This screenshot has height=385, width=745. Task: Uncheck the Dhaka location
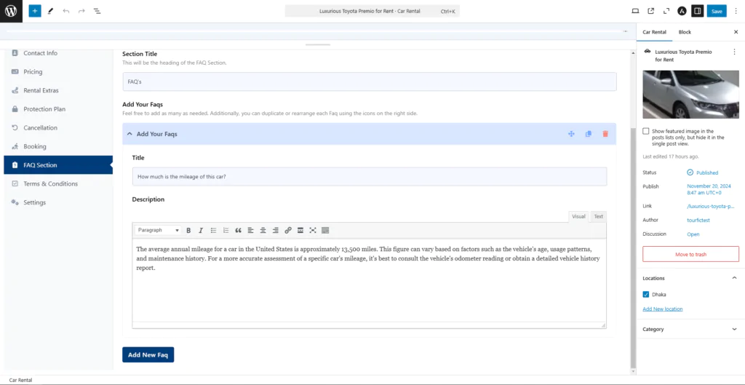tap(646, 294)
